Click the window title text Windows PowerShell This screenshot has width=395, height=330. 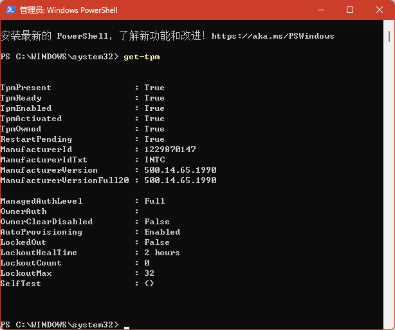tap(82, 10)
